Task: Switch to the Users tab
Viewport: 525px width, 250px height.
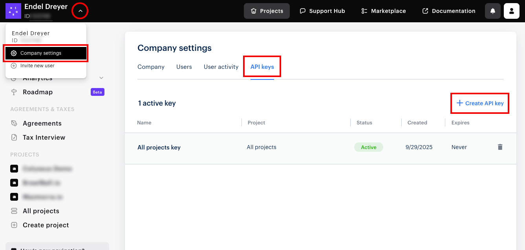Action: pos(184,67)
